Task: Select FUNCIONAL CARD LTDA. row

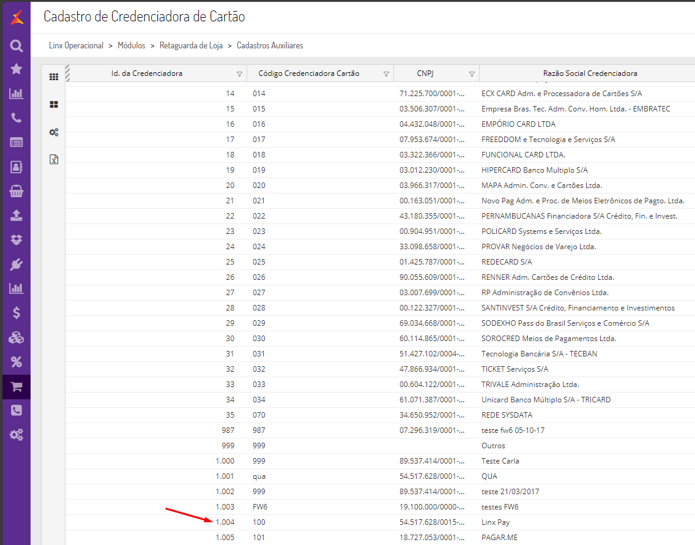Action: [x=380, y=155]
